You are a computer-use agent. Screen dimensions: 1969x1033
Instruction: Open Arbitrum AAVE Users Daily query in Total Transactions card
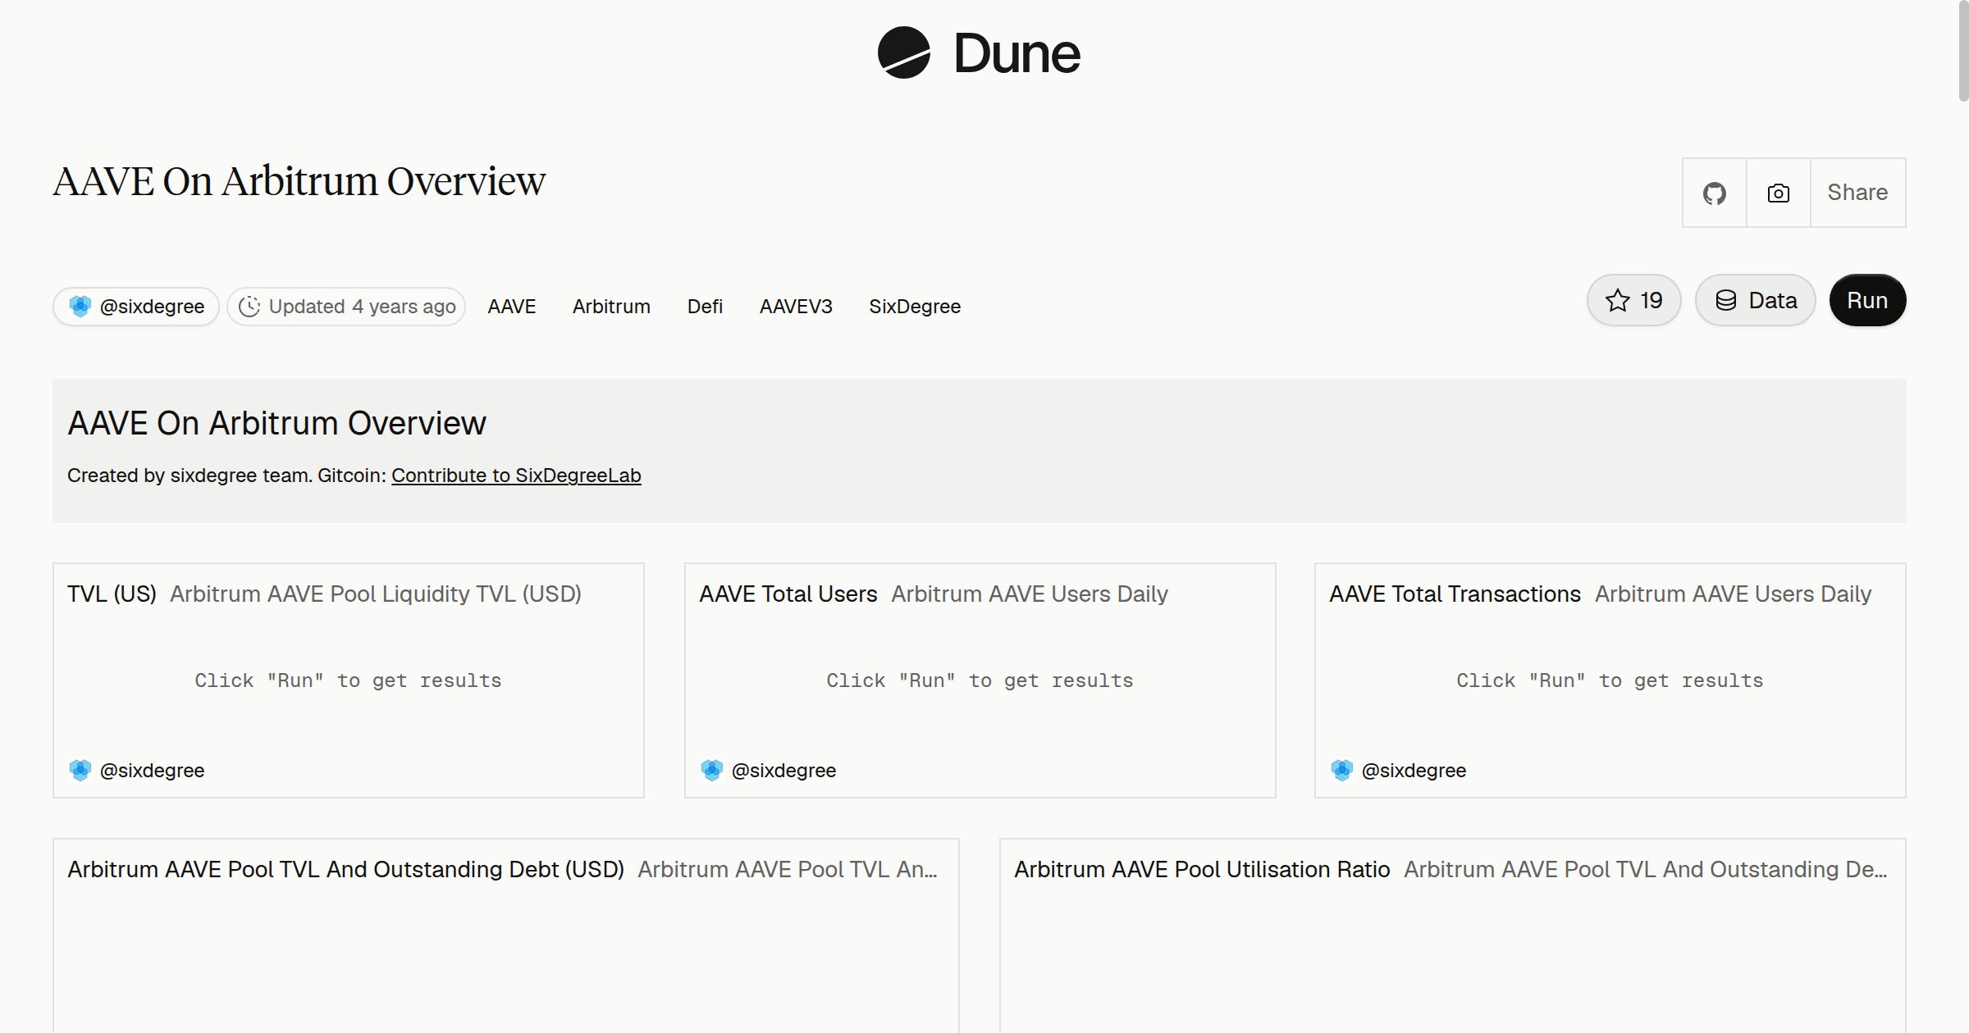tap(1733, 594)
